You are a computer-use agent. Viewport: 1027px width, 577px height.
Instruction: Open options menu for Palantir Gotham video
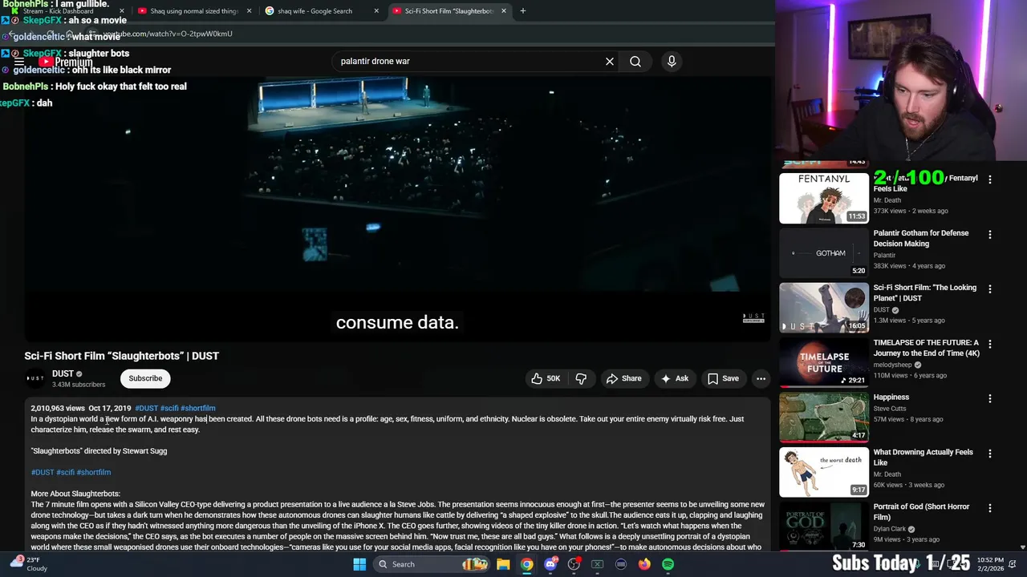(989, 235)
